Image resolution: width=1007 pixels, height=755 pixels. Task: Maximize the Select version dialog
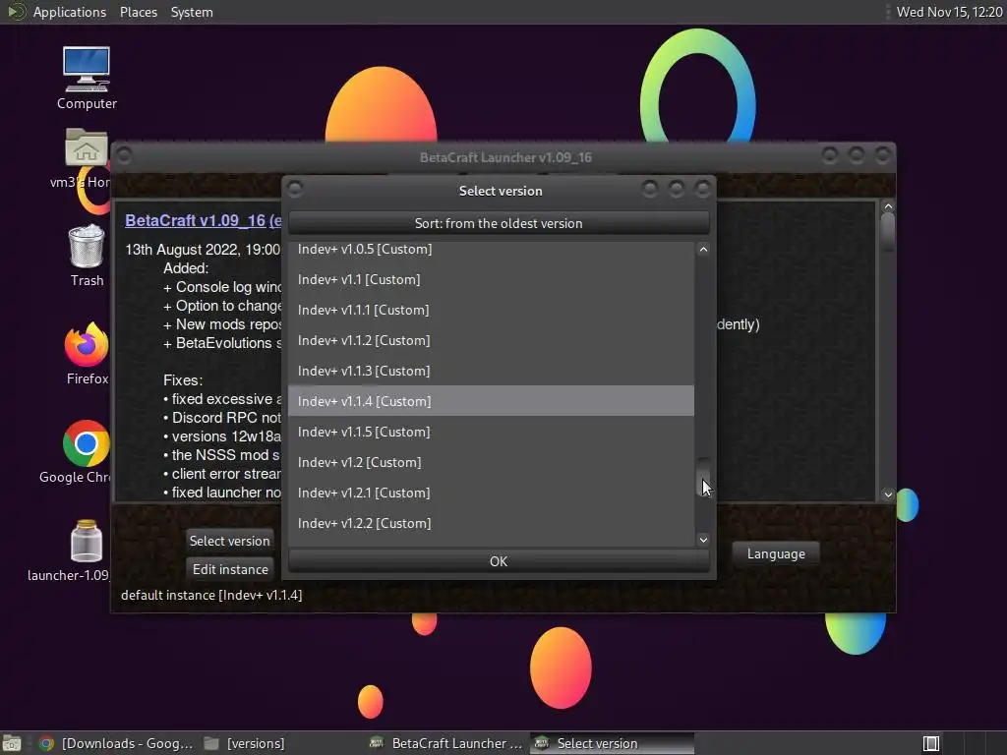tap(677, 188)
